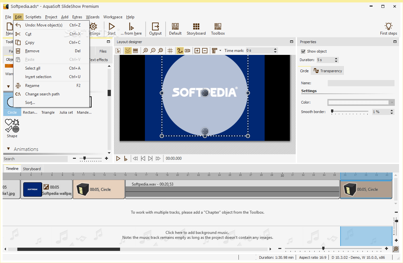Screen dimensions: 403x263
Task: Toggle the camera pan icon in Layout designer
Action: pos(187,51)
